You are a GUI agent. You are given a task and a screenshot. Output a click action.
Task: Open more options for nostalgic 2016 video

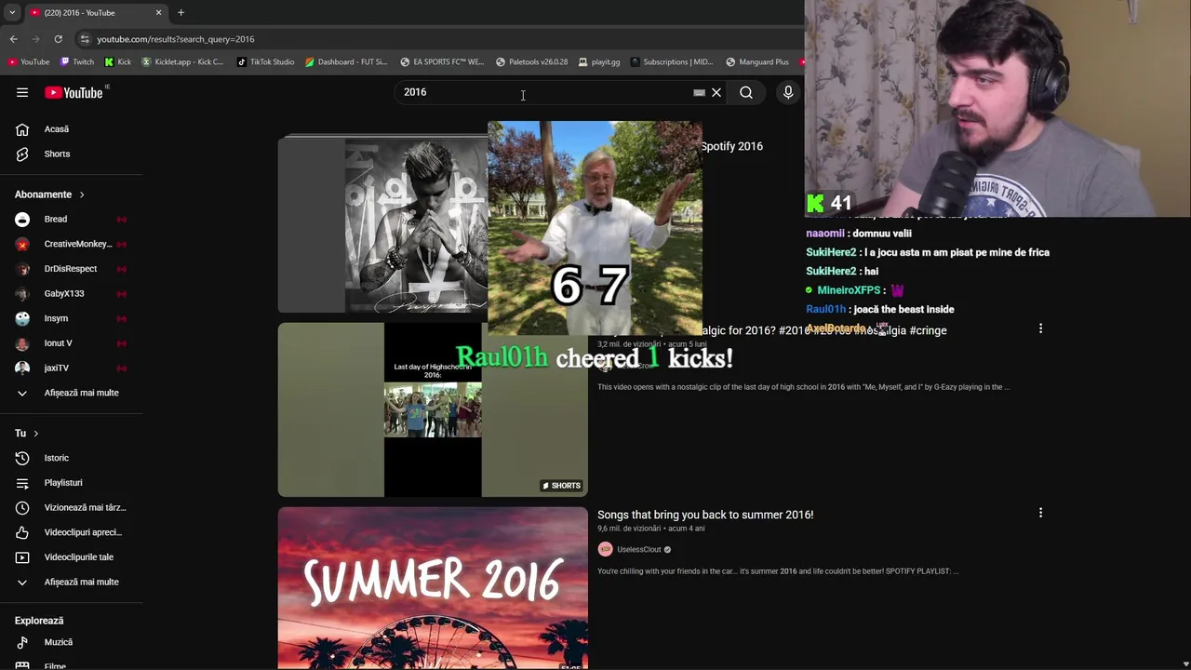[x=1040, y=328]
